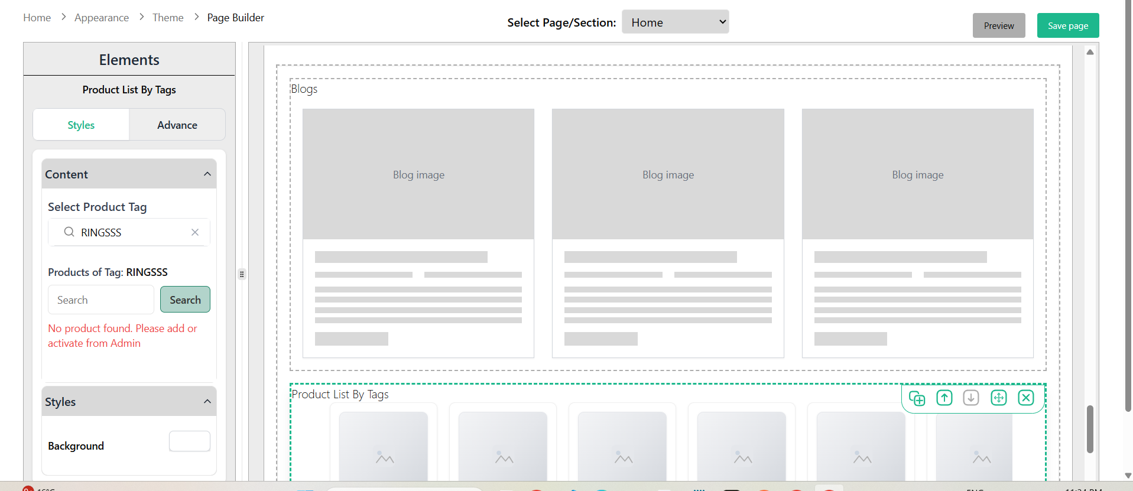This screenshot has width=1133, height=491.
Task: Select the first Blog image placeholder
Action: tap(418, 174)
